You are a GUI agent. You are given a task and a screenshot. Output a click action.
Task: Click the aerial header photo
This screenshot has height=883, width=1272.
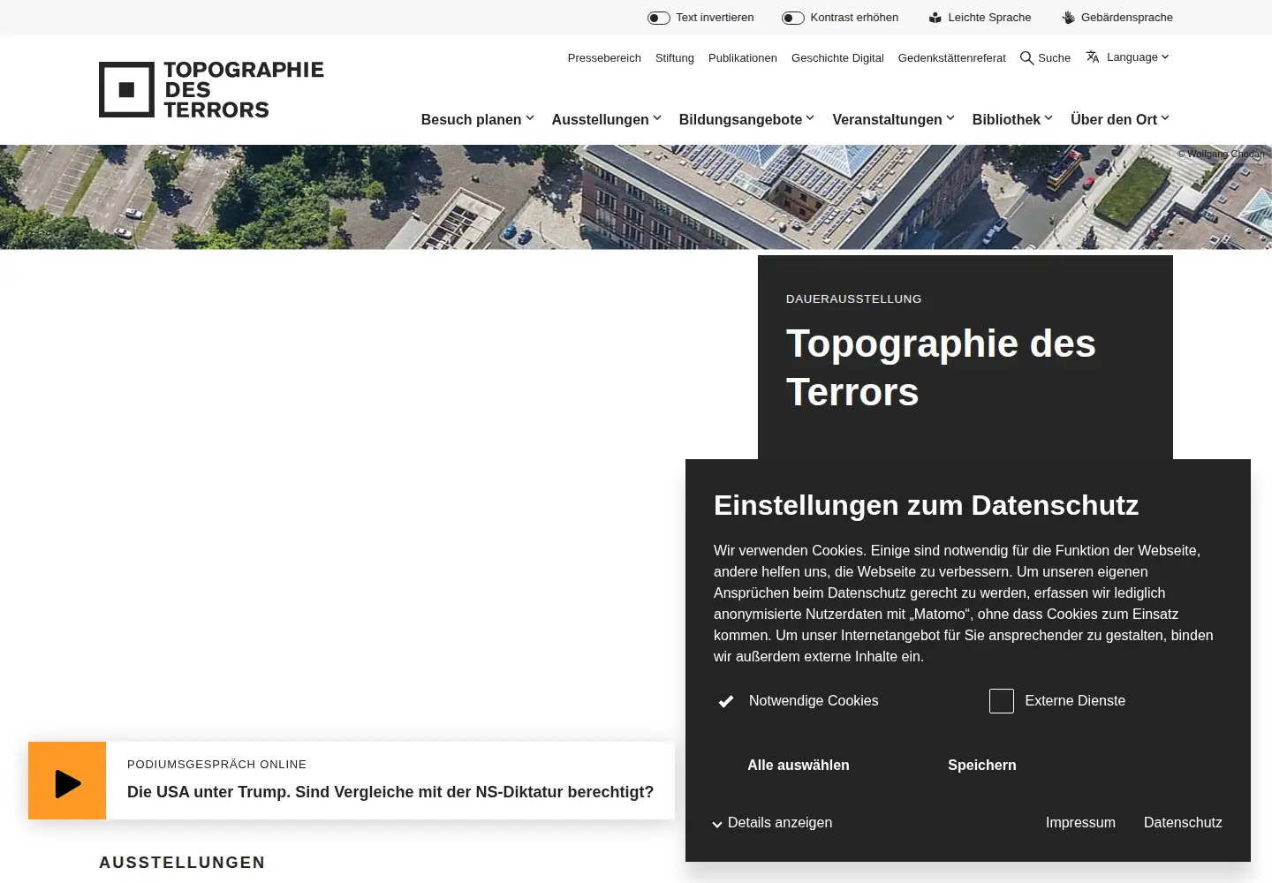pos(636,197)
